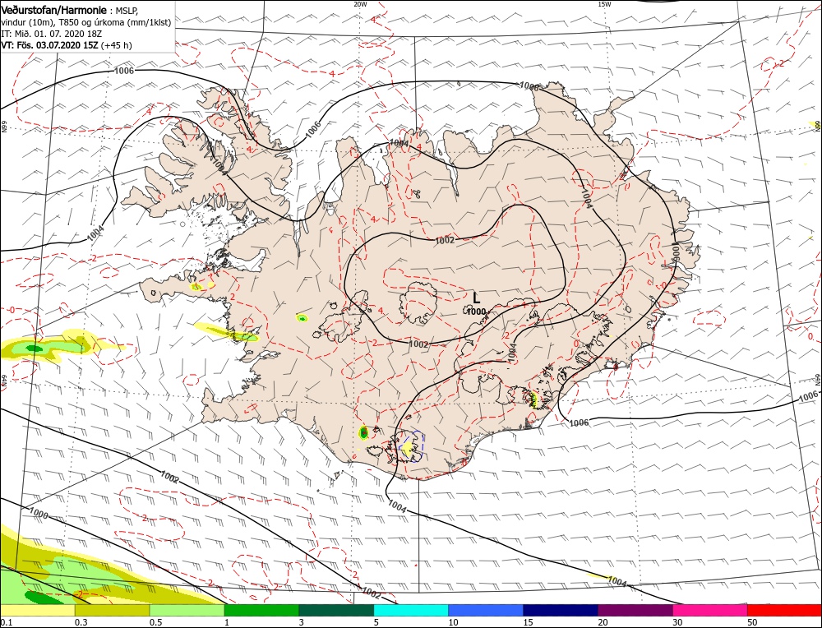
Task: Click the light green 0.5–1 legend swatch
Action: coord(187,610)
